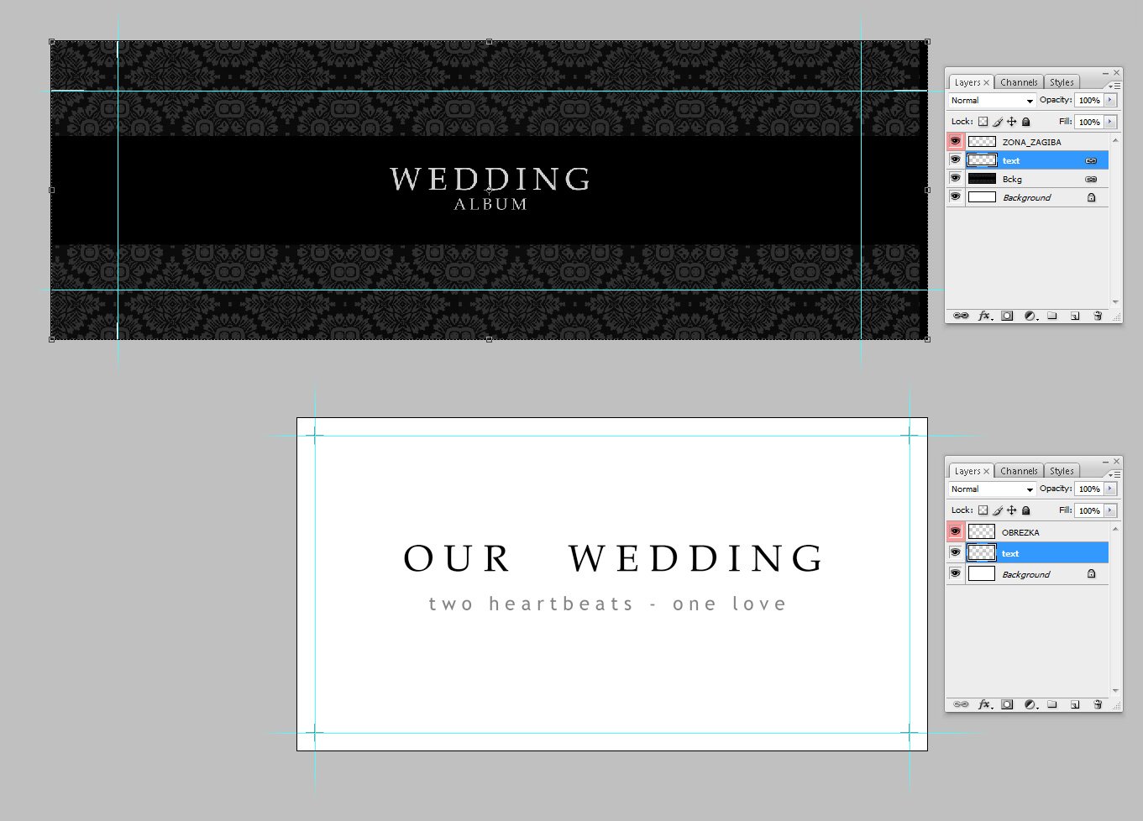Add adjustment layer in the Bckg layers panel

point(1030,316)
